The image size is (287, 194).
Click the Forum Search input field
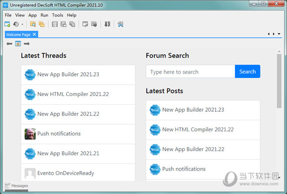pos(190,72)
